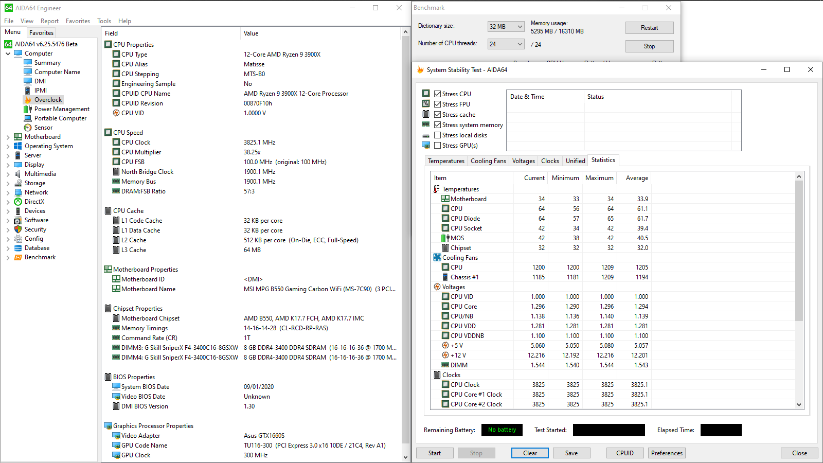Screen dimensions: 823x463
Task: Click the Operating System Windows icon
Action: pos(18,146)
